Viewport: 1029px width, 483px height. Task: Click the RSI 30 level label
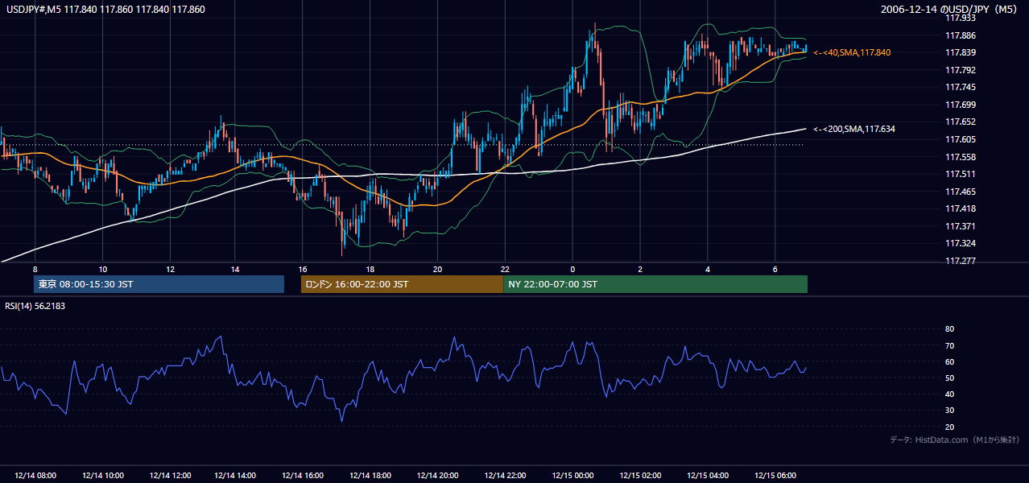coord(949,411)
